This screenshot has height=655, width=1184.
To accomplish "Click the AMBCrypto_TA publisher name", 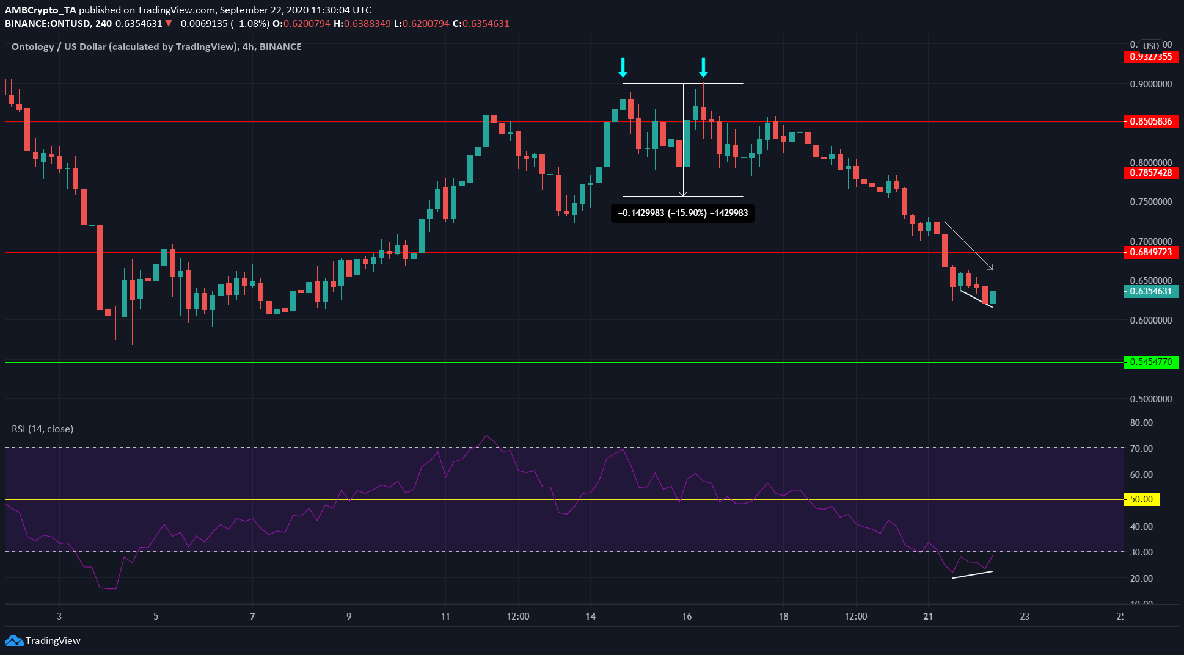I will click(x=40, y=10).
